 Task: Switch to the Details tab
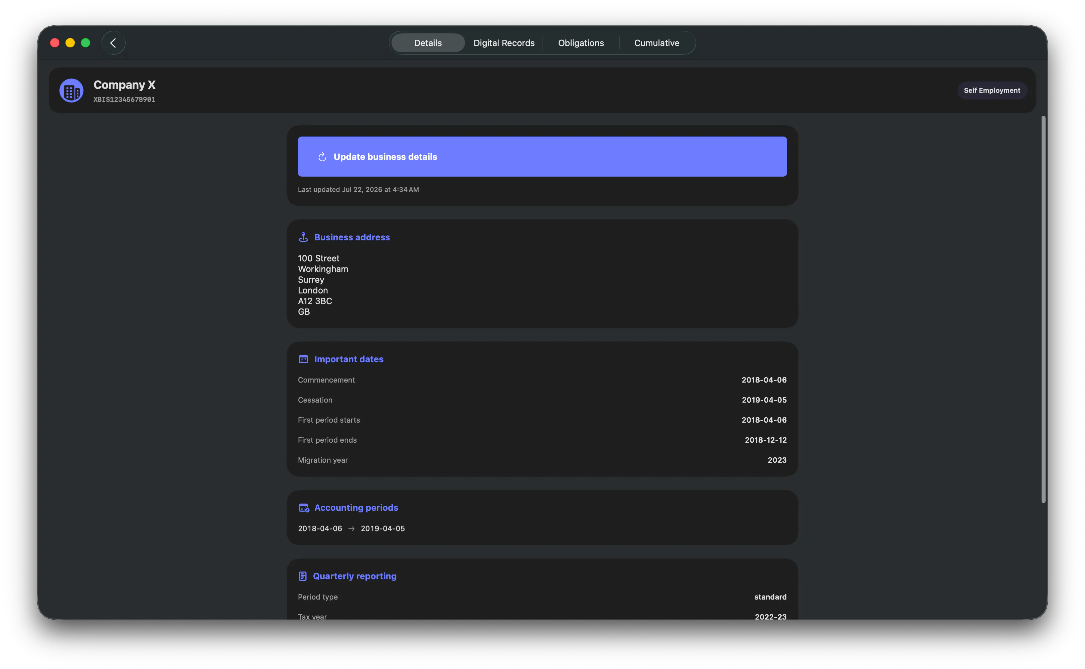(x=428, y=43)
